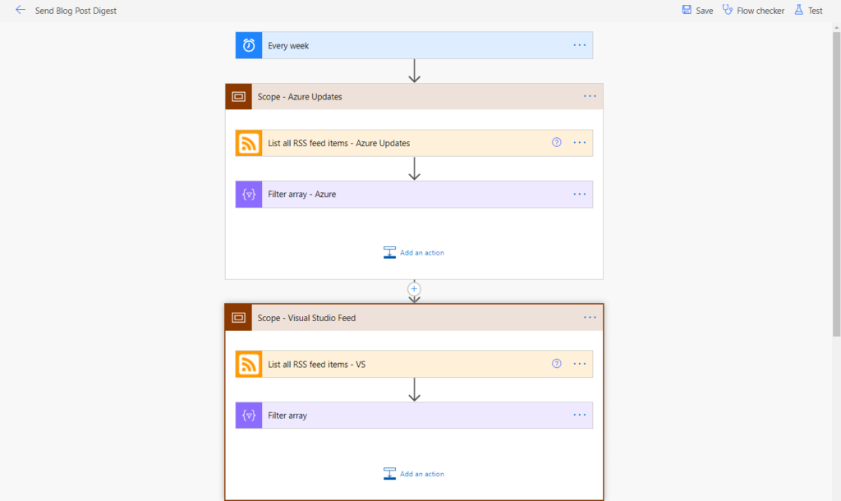Viewport: 841px width, 501px height.
Task: Click Add an action link in Azure scope
Action: tap(422, 253)
